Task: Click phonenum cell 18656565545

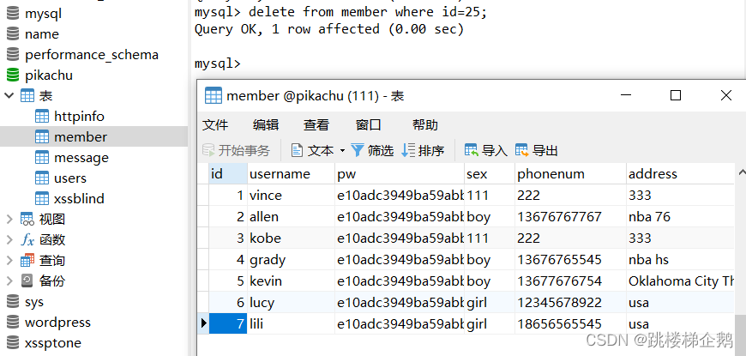Action: click(x=571, y=323)
